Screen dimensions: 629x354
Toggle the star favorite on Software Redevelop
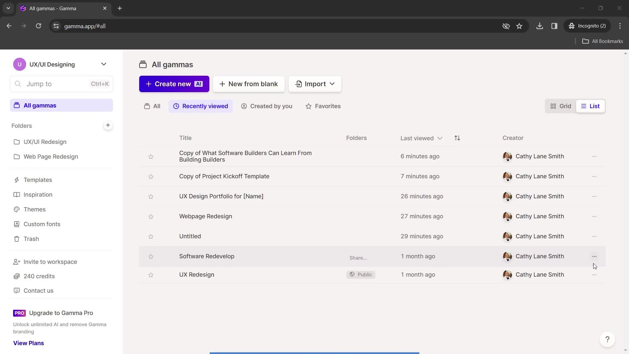[151, 256]
